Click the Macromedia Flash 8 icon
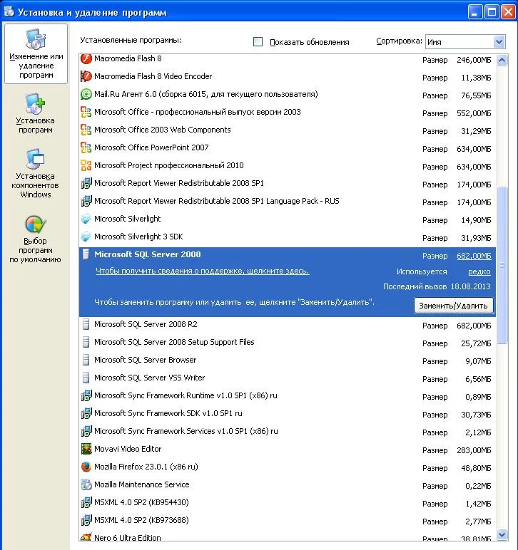The image size is (518, 550). point(86,59)
